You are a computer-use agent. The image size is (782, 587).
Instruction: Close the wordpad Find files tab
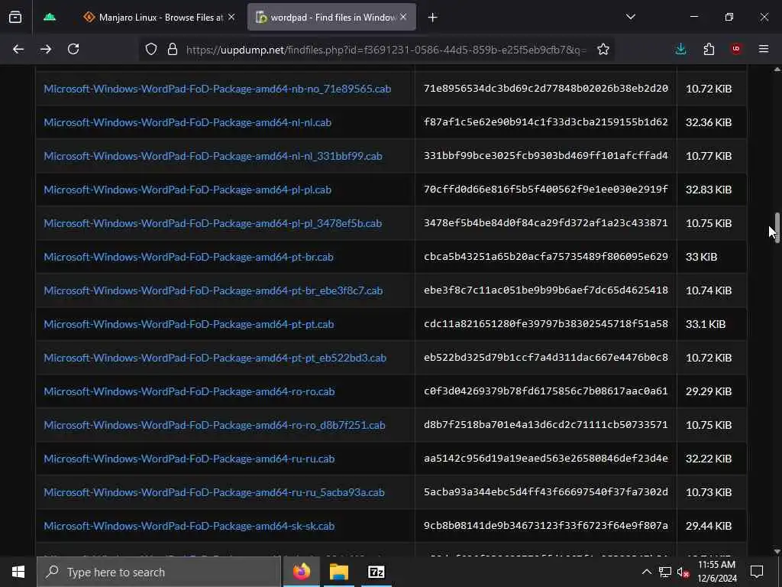[403, 18]
